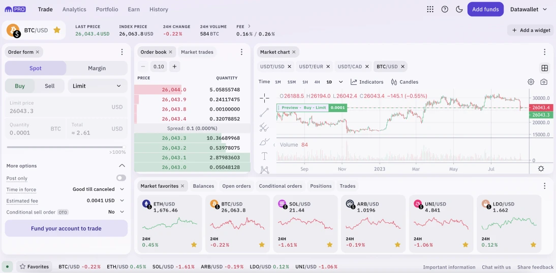Image resolution: width=556 pixels, height=273 pixels.
Task: Click the Add funds button
Action: [x=485, y=9]
